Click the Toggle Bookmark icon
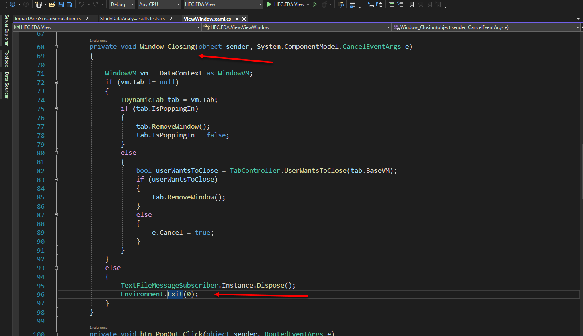Image resolution: width=583 pixels, height=336 pixels. [x=411, y=5]
